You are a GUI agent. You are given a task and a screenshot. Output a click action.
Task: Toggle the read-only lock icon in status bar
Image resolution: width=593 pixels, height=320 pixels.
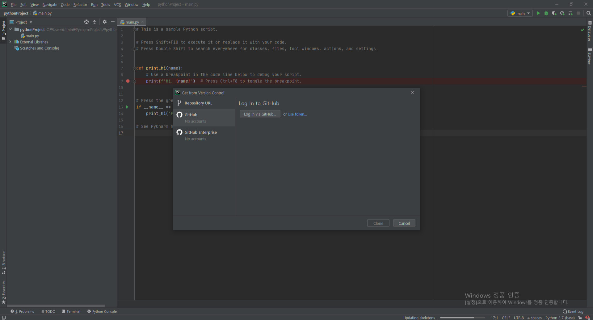point(580,318)
